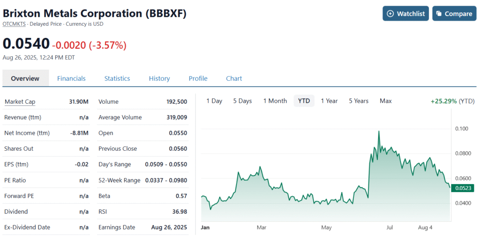480x238 pixels.
Task: View the Profile tab
Action: (198, 78)
